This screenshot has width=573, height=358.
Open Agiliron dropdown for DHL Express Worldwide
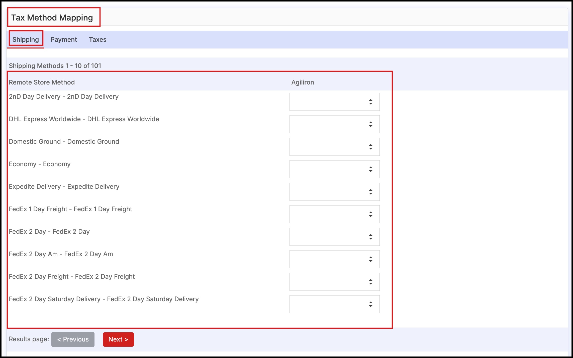pos(334,124)
